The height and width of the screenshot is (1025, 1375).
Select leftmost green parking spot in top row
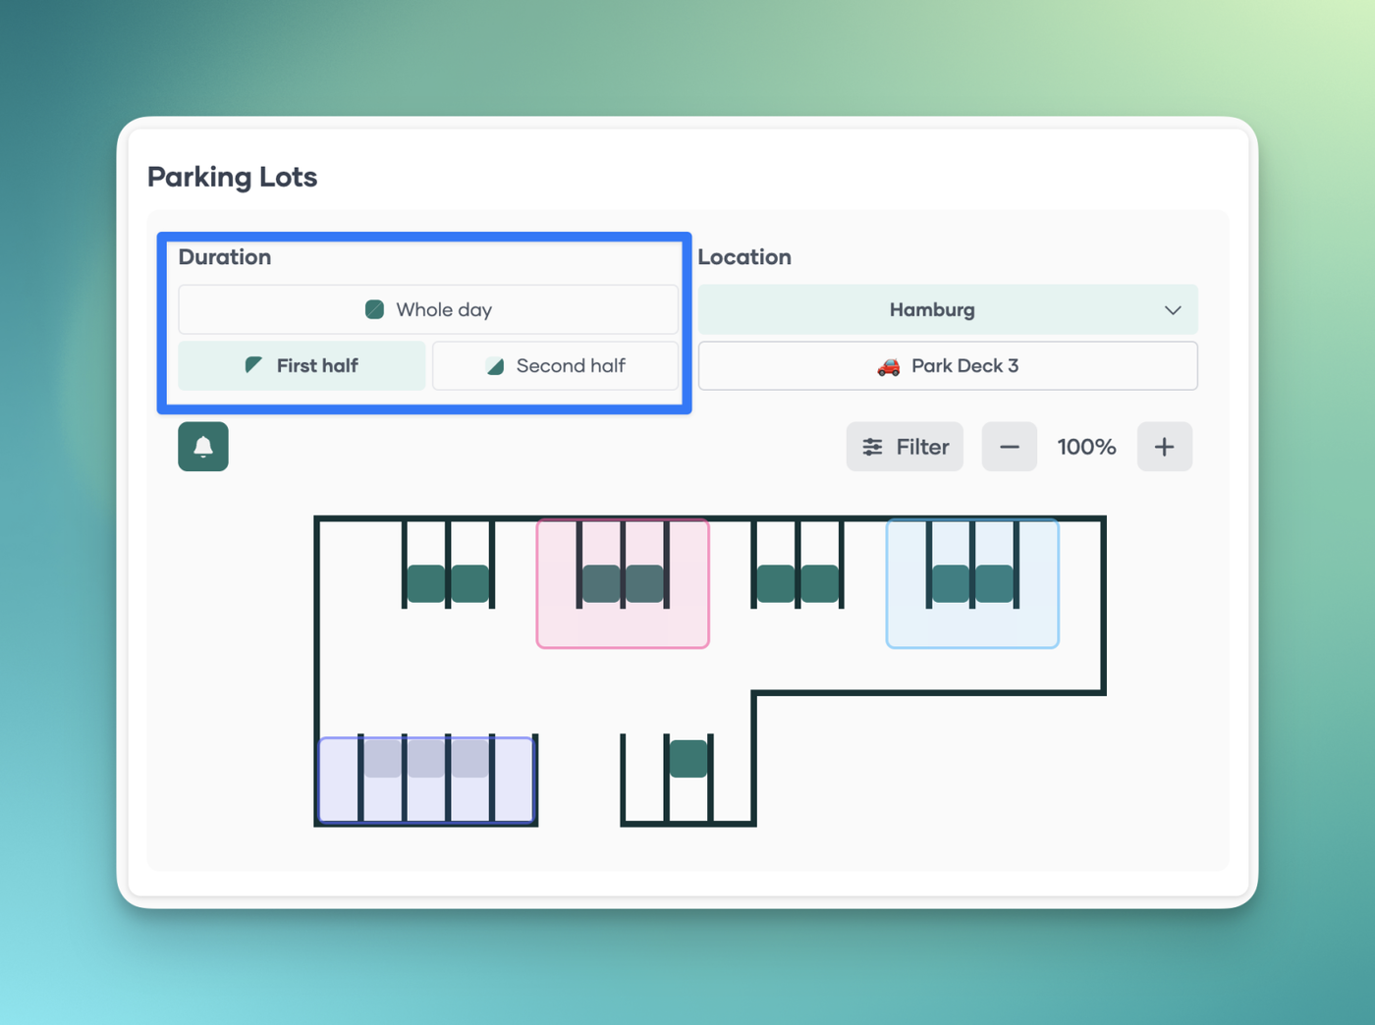(x=426, y=584)
